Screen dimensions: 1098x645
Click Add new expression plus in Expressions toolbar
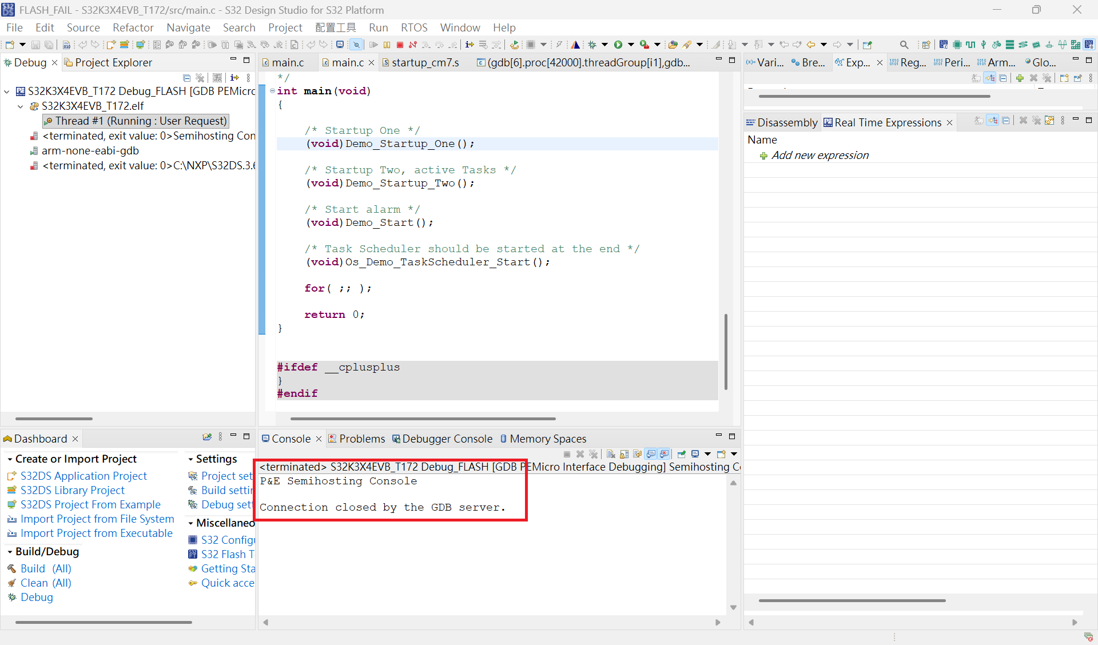[1020, 78]
